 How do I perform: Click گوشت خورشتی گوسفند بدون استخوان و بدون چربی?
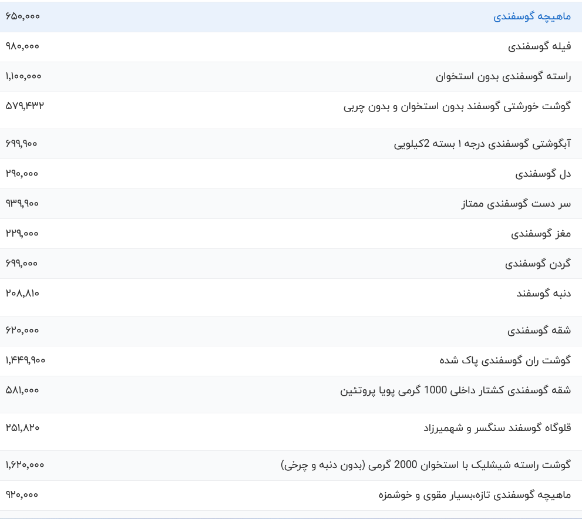(457, 107)
